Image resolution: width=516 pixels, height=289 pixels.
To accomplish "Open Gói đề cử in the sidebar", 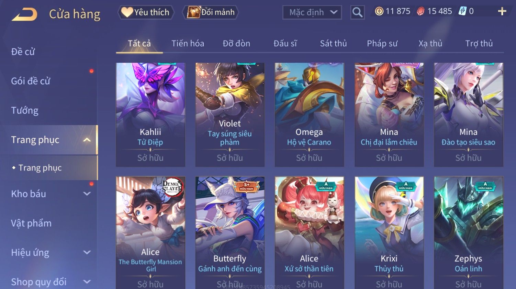I will click(x=31, y=81).
